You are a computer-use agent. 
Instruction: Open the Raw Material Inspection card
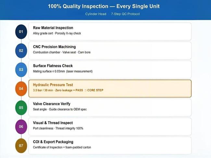pyautogui.click(x=110, y=31)
